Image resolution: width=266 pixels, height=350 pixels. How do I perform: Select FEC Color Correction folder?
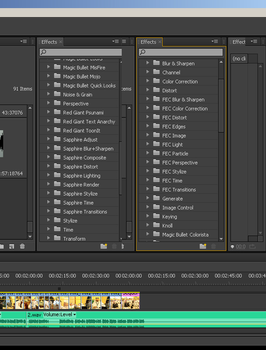click(x=185, y=109)
